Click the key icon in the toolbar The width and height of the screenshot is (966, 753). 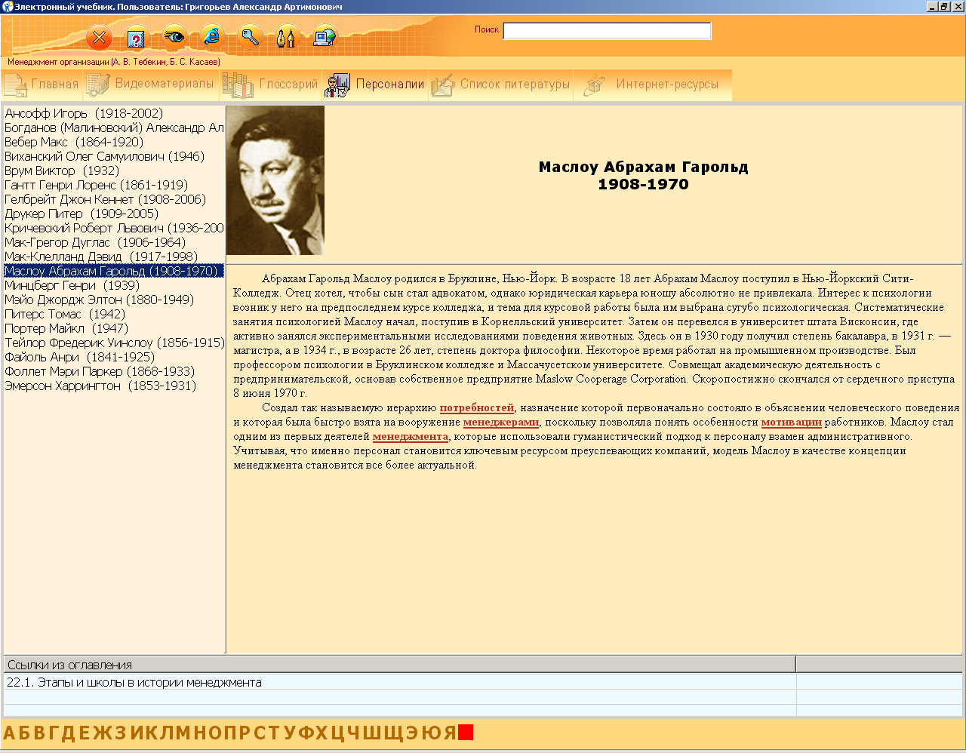pos(250,36)
